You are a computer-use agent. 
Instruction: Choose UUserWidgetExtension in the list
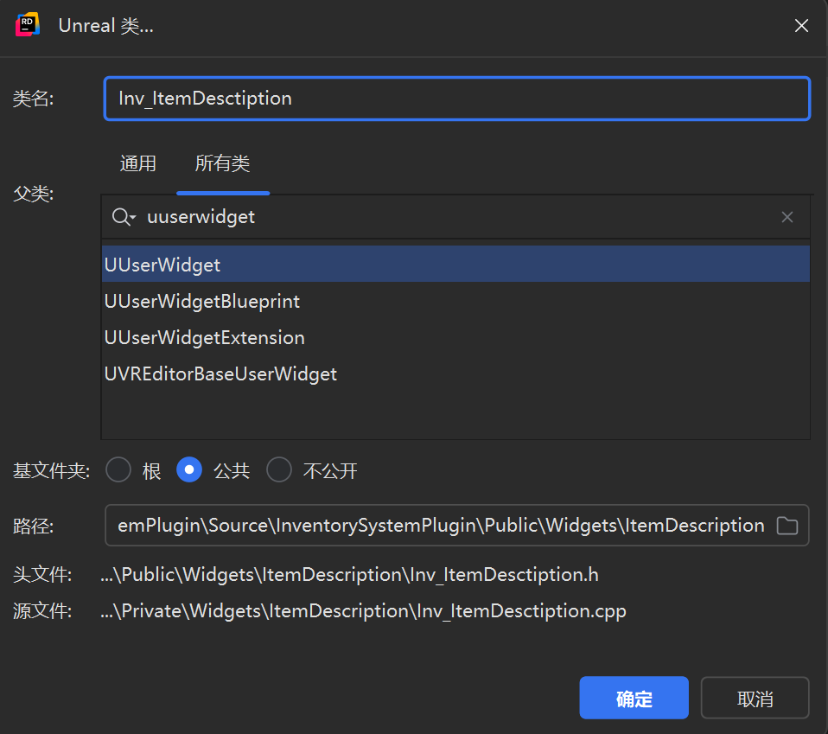pyautogui.click(x=205, y=338)
